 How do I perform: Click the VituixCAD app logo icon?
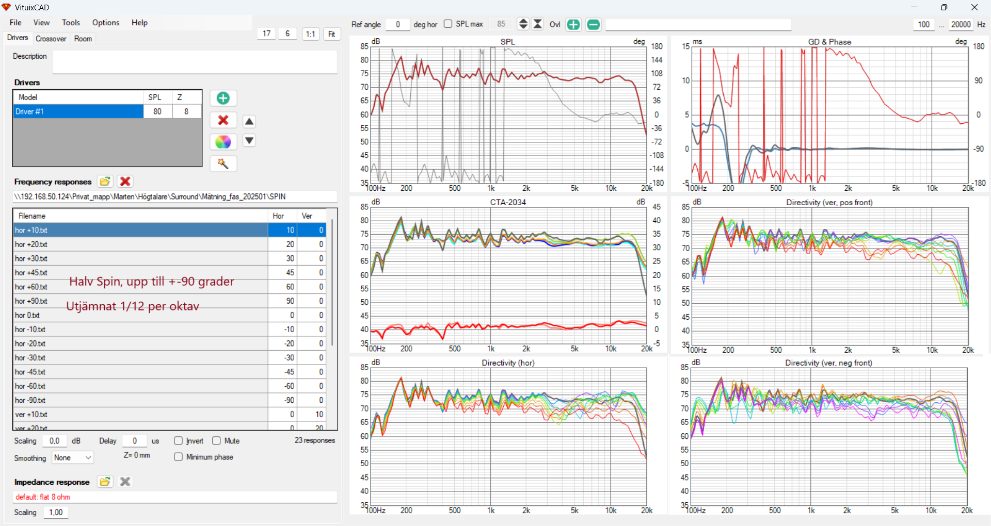pyautogui.click(x=6, y=7)
